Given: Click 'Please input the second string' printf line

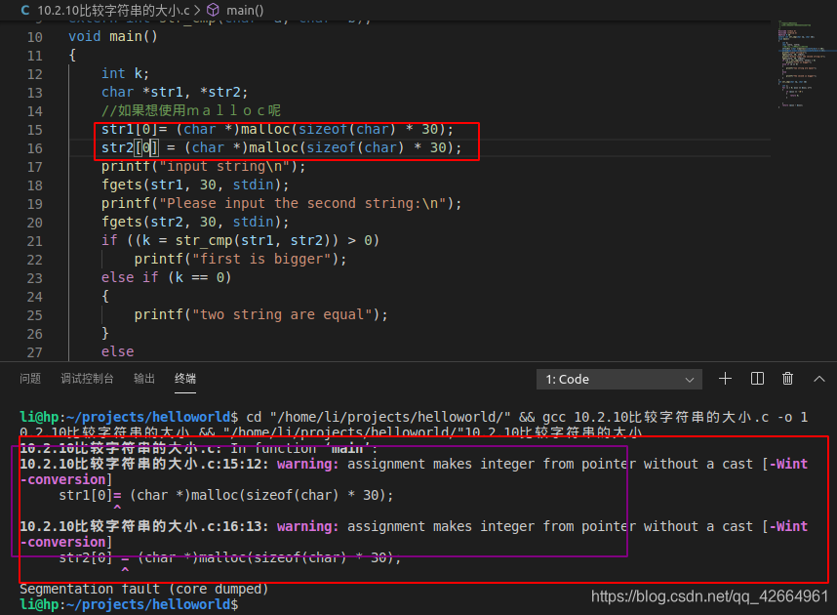Looking at the screenshot, I should (x=281, y=204).
